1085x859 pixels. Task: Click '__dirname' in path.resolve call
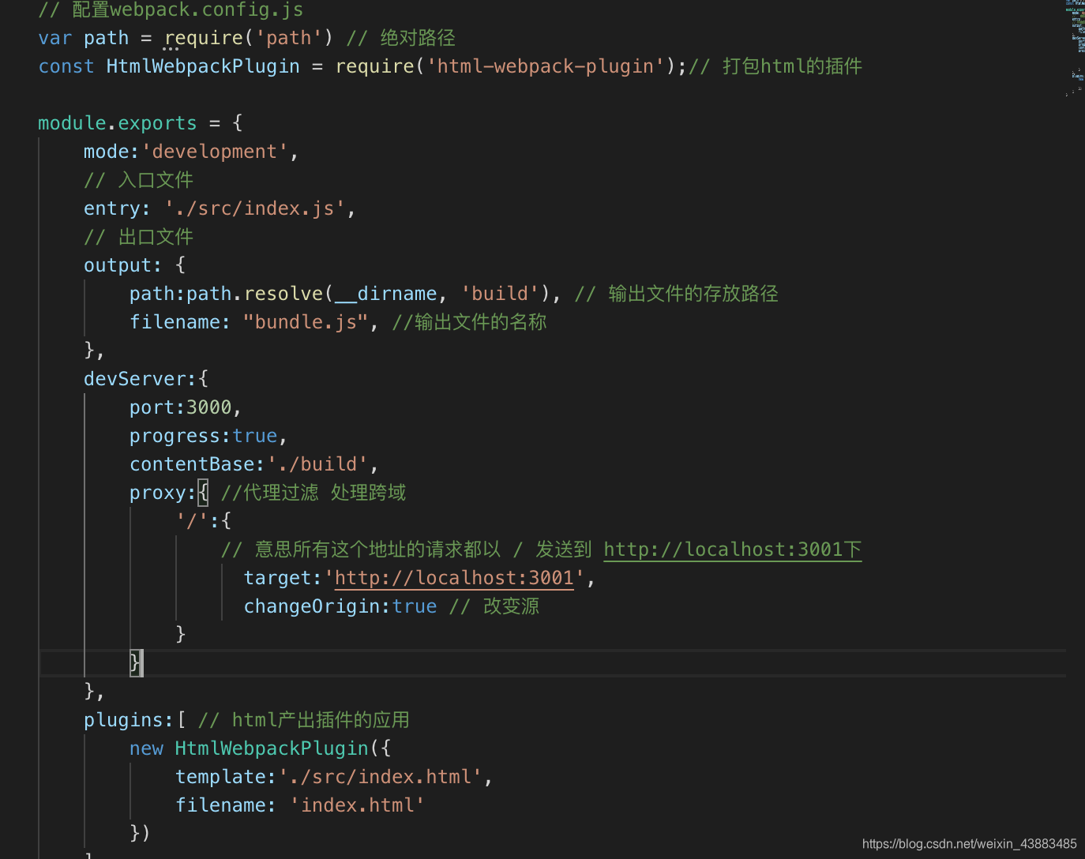tap(386, 294)
